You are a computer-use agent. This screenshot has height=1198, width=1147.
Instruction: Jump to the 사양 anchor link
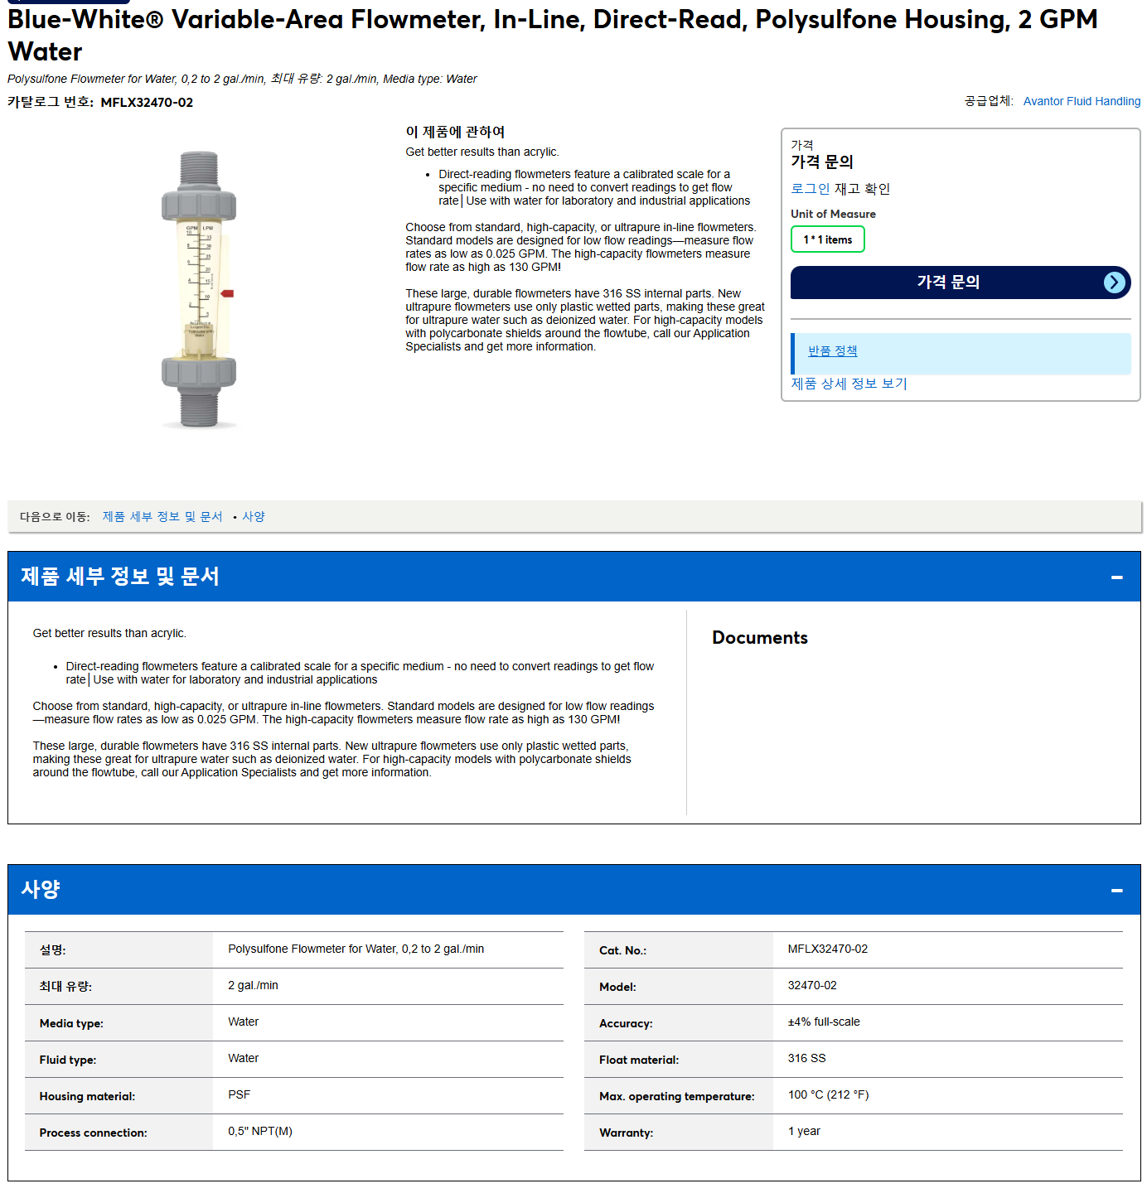(254, 516)
